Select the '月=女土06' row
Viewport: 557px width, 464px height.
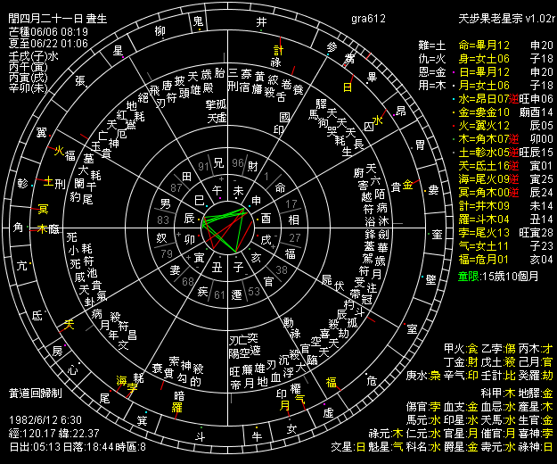[x=505, y=86]
